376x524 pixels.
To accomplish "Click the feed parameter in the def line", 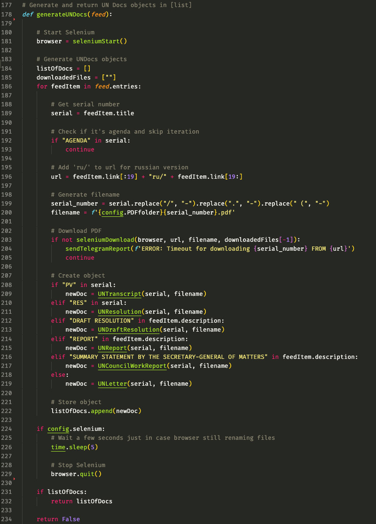I will pyautogui.click(x=98, y=15).
